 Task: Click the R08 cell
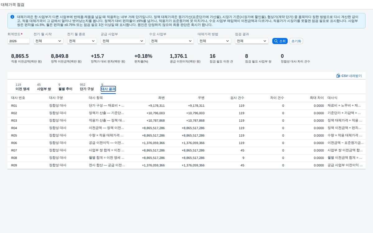coord(14,158)
